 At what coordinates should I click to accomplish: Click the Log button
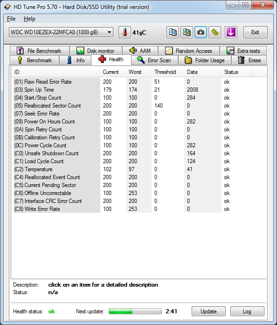(247, 311)
